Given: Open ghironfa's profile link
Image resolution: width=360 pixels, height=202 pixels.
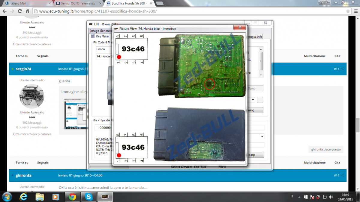Looking at the screenshot, I should [x=23, y=175].
